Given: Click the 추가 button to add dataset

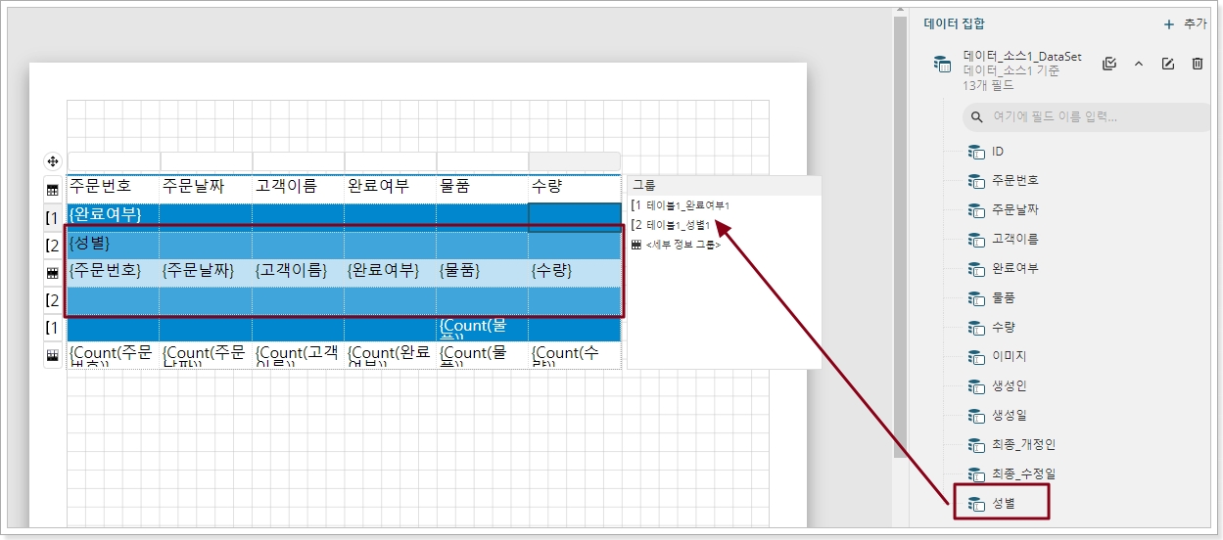Looking at the screenshot, I should pyautogui.click(x=1185, y=23).
